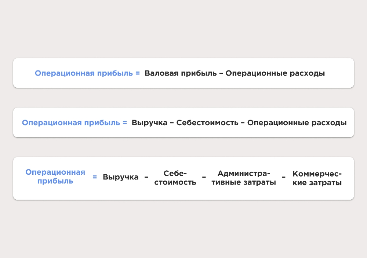
Task: Click two-line blue "Операционная прибыль" in third formula
Action: [55, 177]
